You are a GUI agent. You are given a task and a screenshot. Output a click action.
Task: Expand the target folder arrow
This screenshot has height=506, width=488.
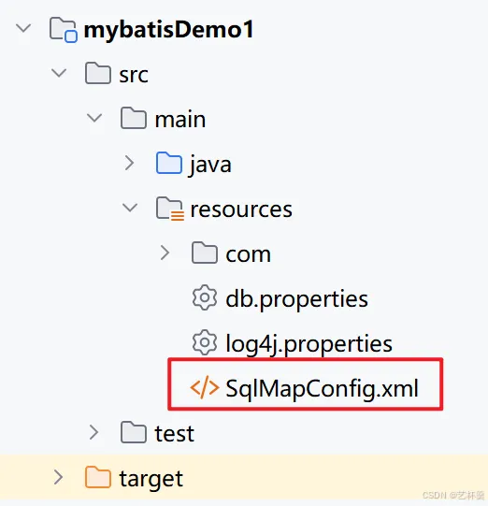pyautogui.click(x=59, y=477)
